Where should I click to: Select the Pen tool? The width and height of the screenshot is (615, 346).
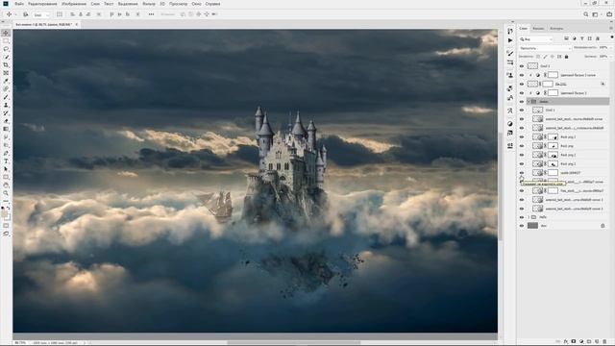click(x=6, y=153)
